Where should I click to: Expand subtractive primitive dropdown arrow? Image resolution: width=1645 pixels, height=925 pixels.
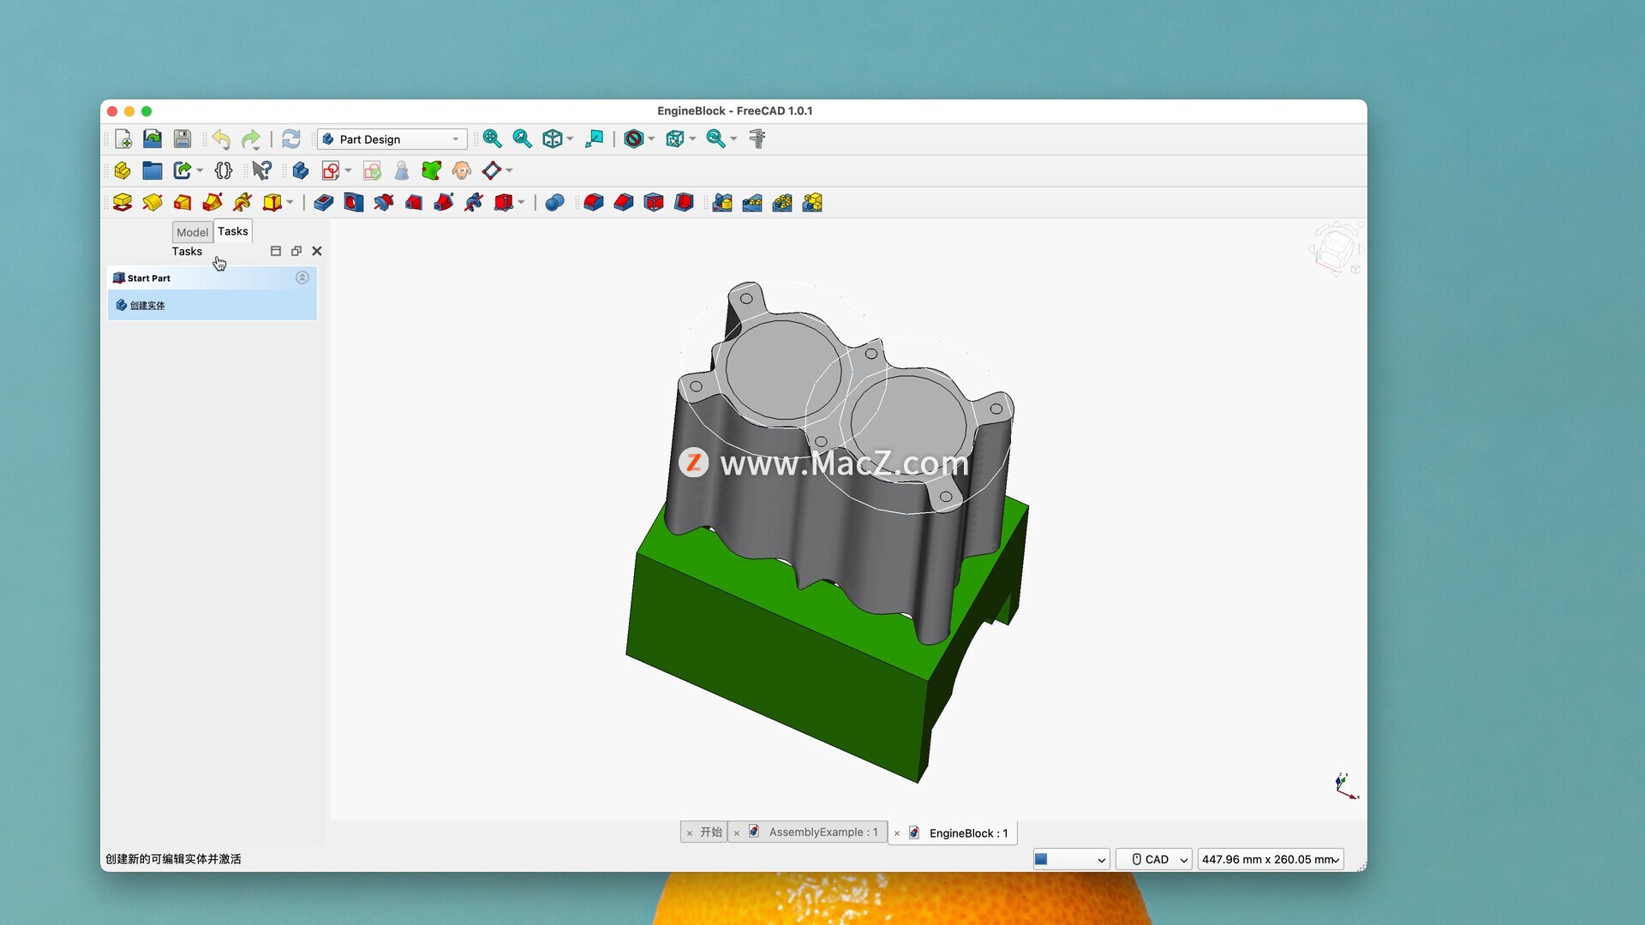click(522, 202)
